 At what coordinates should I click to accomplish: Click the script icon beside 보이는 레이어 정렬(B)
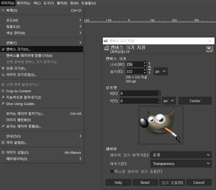(3, 126)
